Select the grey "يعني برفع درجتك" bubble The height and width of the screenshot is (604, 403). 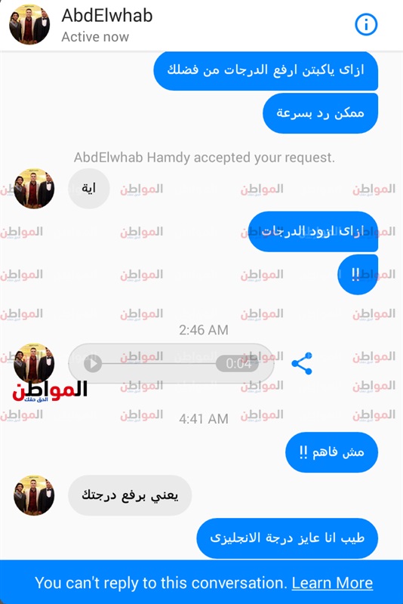click(130, 495)
